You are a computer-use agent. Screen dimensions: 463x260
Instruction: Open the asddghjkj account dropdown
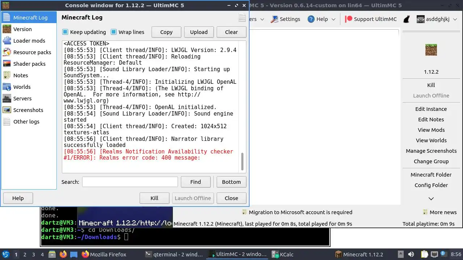tap(436, 19)
